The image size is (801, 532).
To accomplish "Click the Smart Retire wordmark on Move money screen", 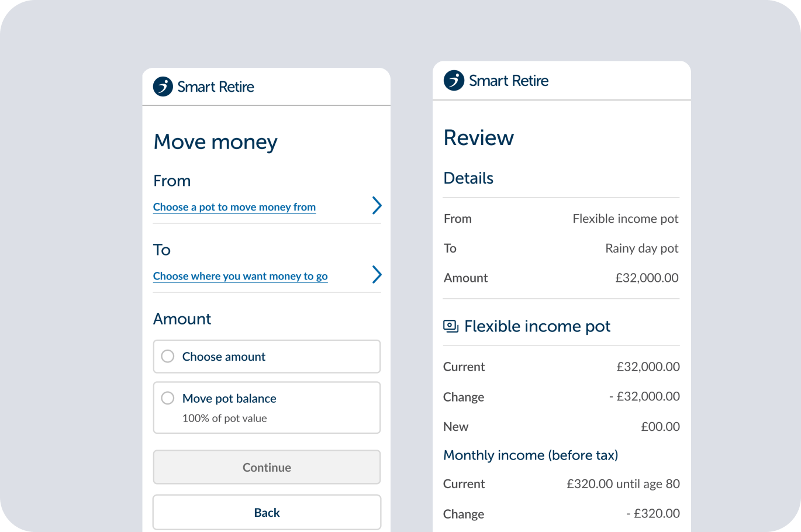I will pyautogui.click(x=216, y=87).
